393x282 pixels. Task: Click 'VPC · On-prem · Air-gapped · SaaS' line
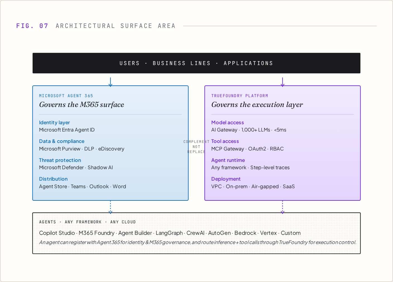(253, 187)
